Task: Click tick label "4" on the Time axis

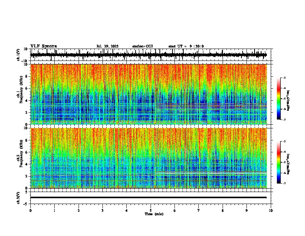Action: [x=127, y=211]
